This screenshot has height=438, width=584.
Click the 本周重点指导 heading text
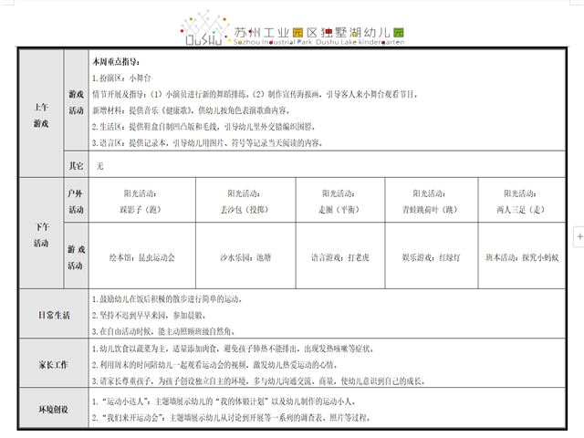click(116, 61)
